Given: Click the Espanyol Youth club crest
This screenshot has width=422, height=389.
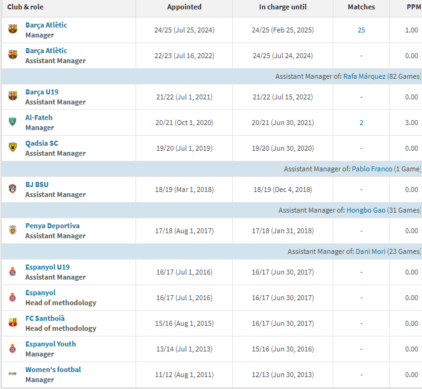Looking at the screenshot, I should (12, 348).
